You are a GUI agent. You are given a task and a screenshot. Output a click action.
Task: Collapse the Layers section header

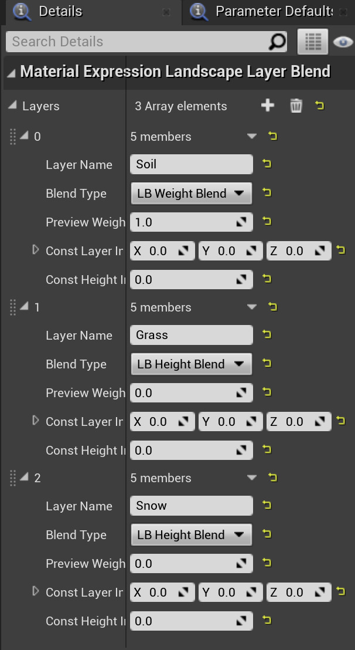12,106
